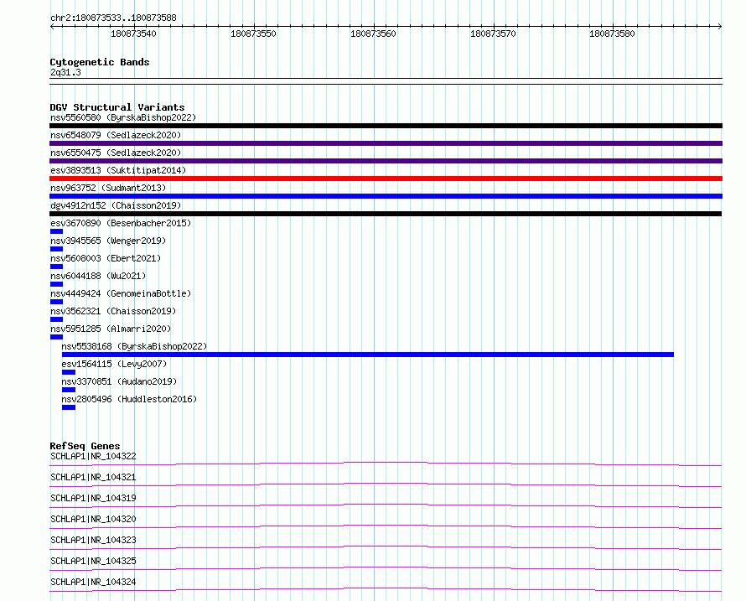The image size is (746, 601).
Task: Click the short blue bar under esv3670890
Action: pos(56,231)
